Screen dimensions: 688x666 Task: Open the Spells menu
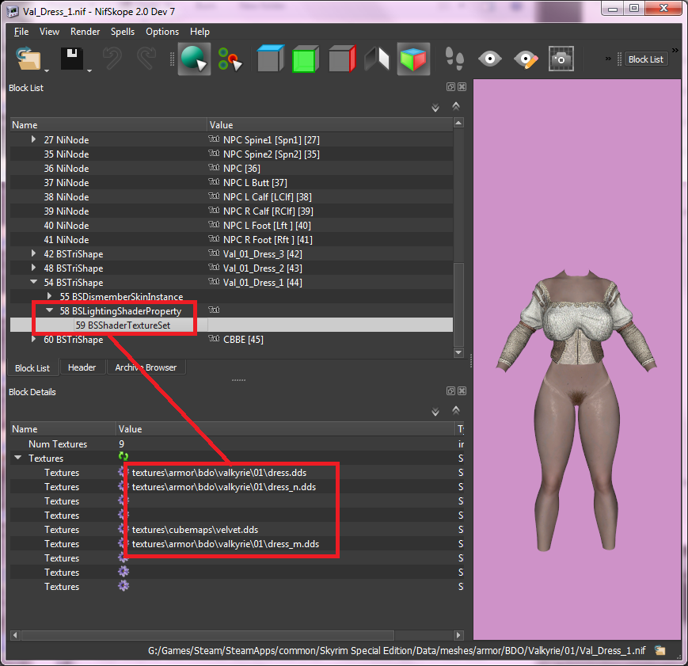pyautogui.click(x=123, y=32)
